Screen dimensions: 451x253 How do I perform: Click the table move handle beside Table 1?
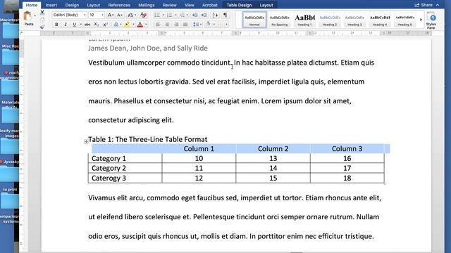coord(86,141)
